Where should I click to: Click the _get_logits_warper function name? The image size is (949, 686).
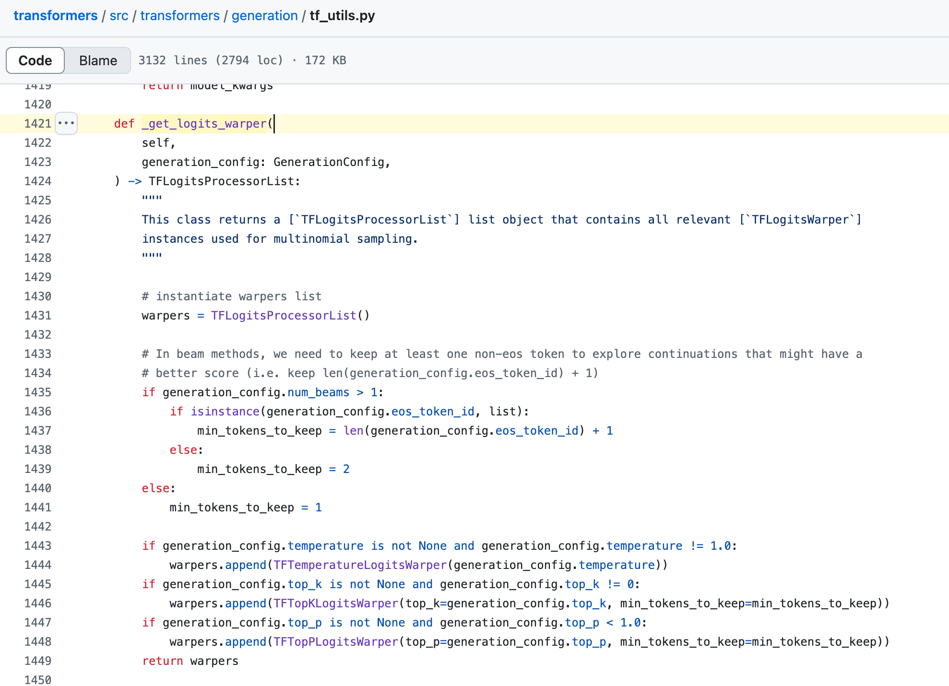(x=204, y=123)
